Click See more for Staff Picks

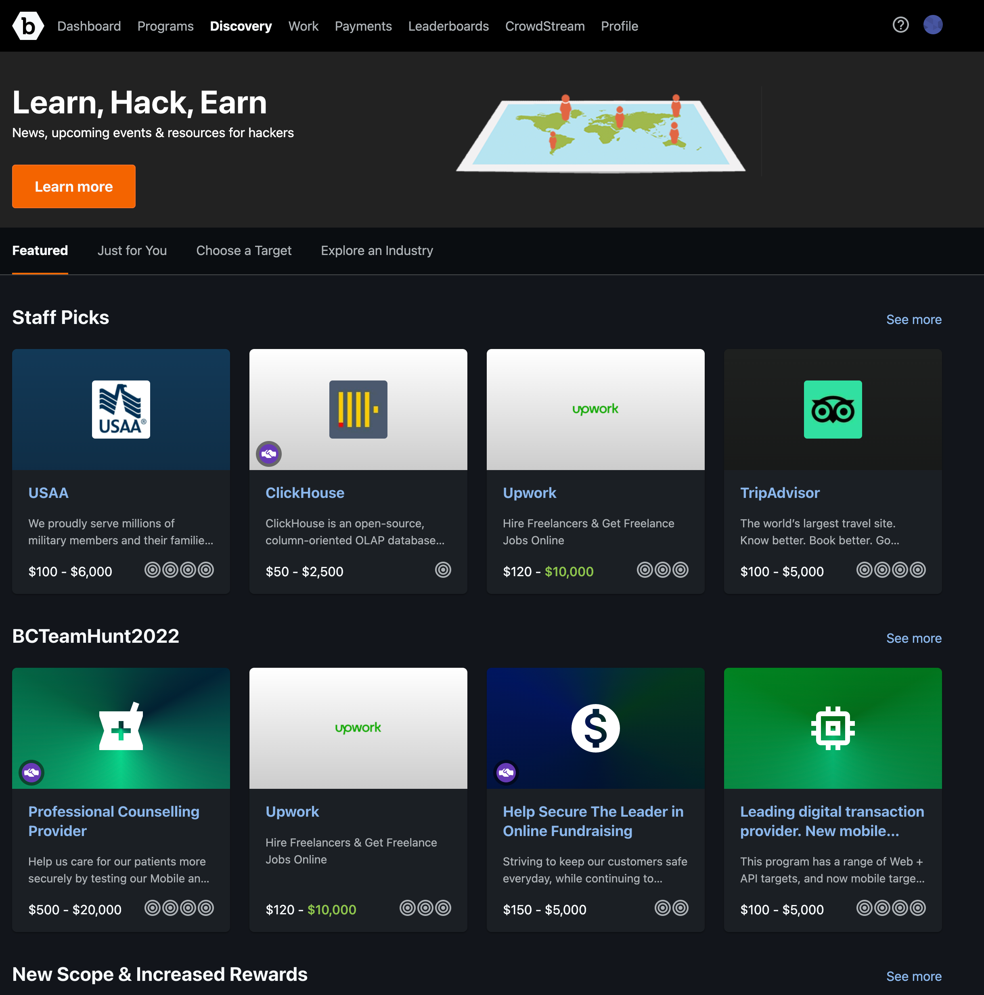913,319
